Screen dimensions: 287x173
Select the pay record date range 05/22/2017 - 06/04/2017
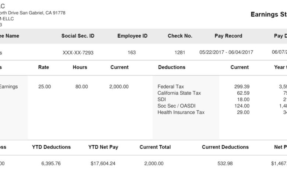pos(226,53)
